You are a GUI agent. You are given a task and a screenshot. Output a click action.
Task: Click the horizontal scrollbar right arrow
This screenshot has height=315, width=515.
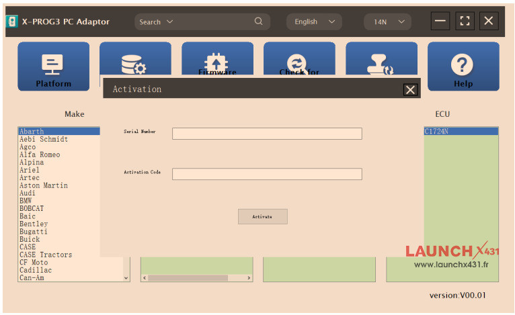[x=249, y=278]
